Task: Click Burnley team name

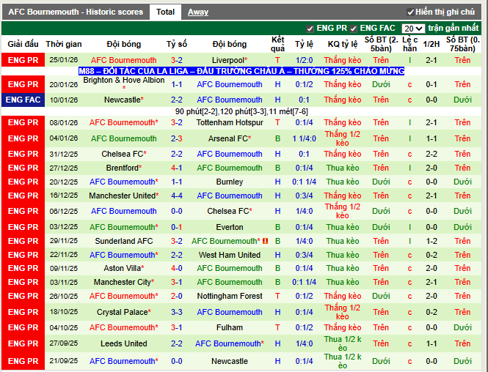Action: click(x=230, y=182)
